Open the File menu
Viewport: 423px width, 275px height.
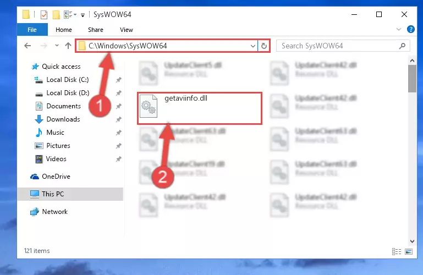[32, 30]
